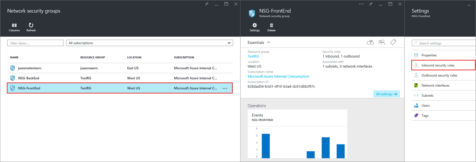The width and height of the screenshot is (476, 162).
Task: Click the Users icon in Settings
Action: click(416, 105)
